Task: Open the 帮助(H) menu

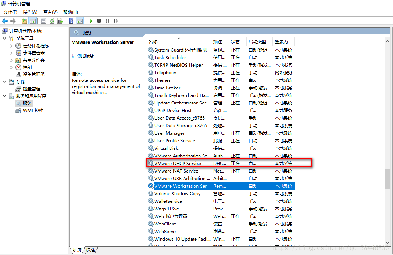Action: pyautogui.click(x=71, y=12)
